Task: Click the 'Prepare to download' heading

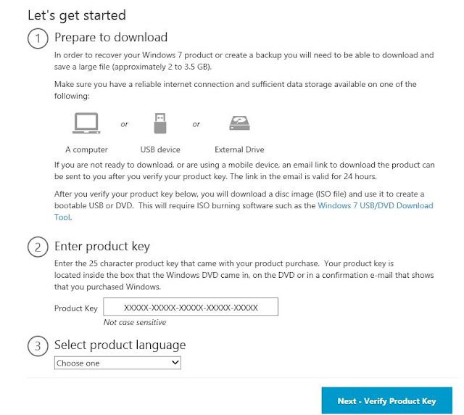Action: point(111,37)
